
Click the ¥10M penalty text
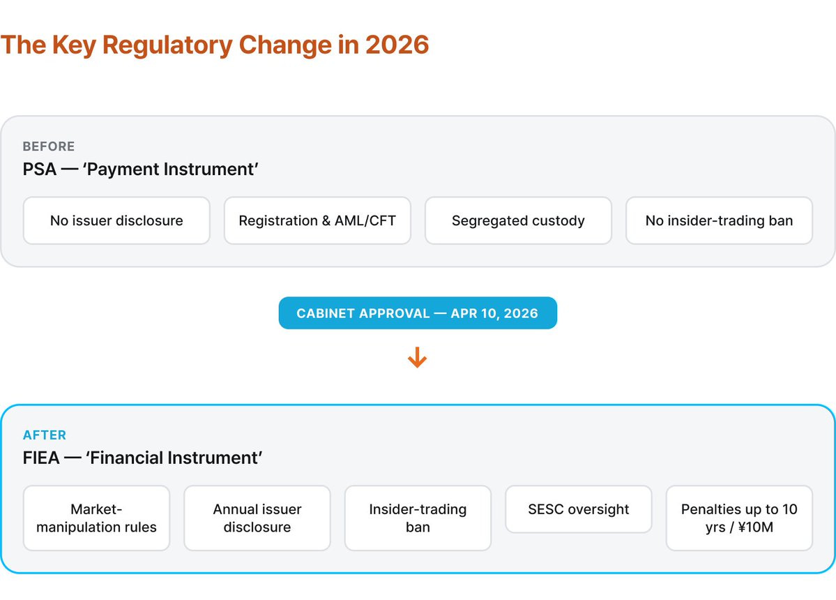[x=756, y=527]
